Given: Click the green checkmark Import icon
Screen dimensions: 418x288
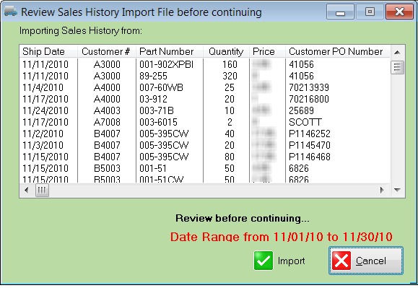Looking at the screenshot, I should (263, 261).
